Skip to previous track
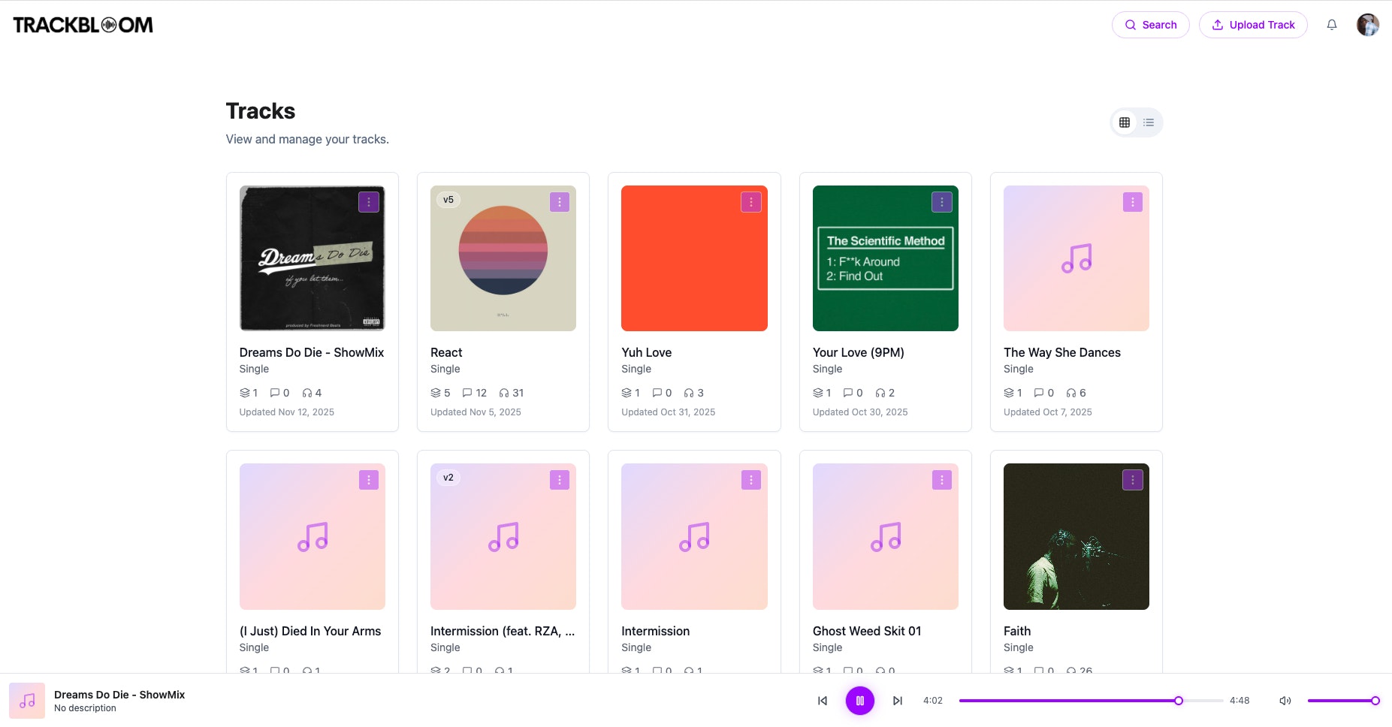 823,701
